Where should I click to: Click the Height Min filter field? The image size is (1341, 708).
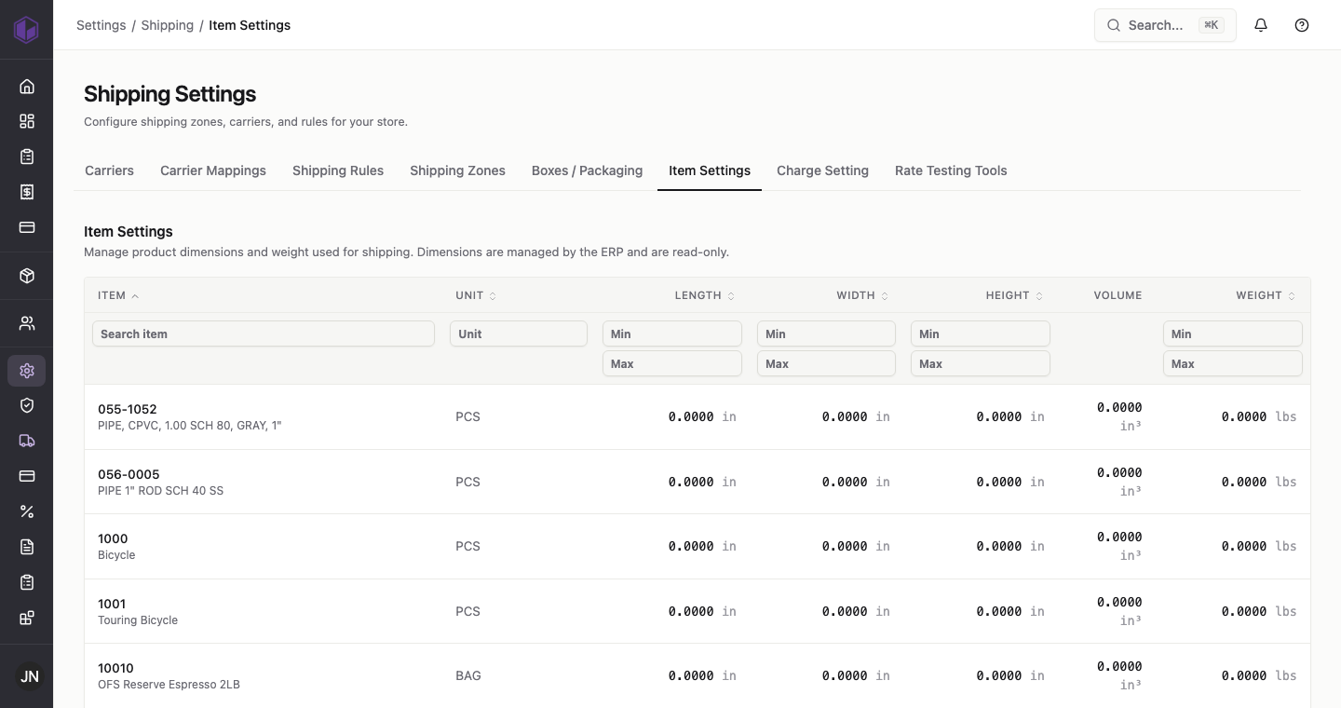point(981,334)
